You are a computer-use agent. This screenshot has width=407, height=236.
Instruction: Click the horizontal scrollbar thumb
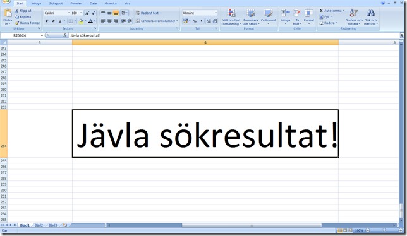coord(252,225)
